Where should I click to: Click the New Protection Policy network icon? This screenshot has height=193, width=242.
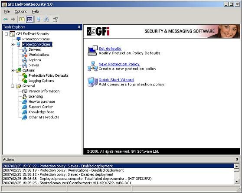pos(93,66)
